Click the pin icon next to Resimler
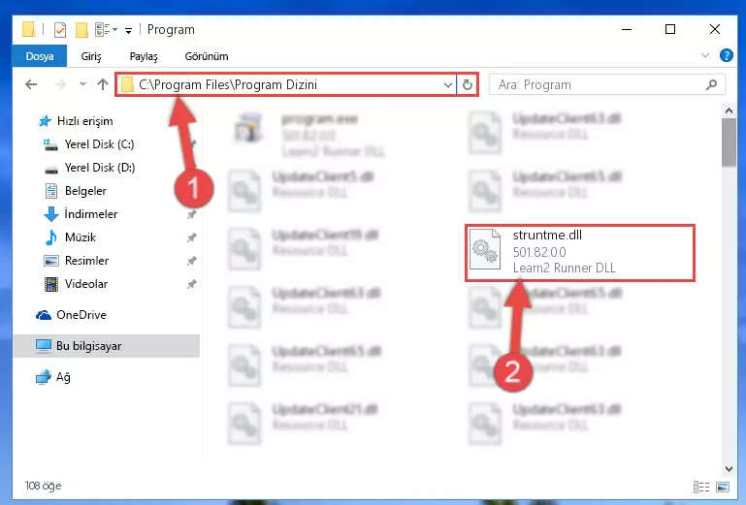 191,261
